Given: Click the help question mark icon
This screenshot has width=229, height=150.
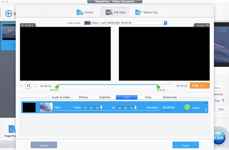Looking at the screenshot, I should (223, 101).
